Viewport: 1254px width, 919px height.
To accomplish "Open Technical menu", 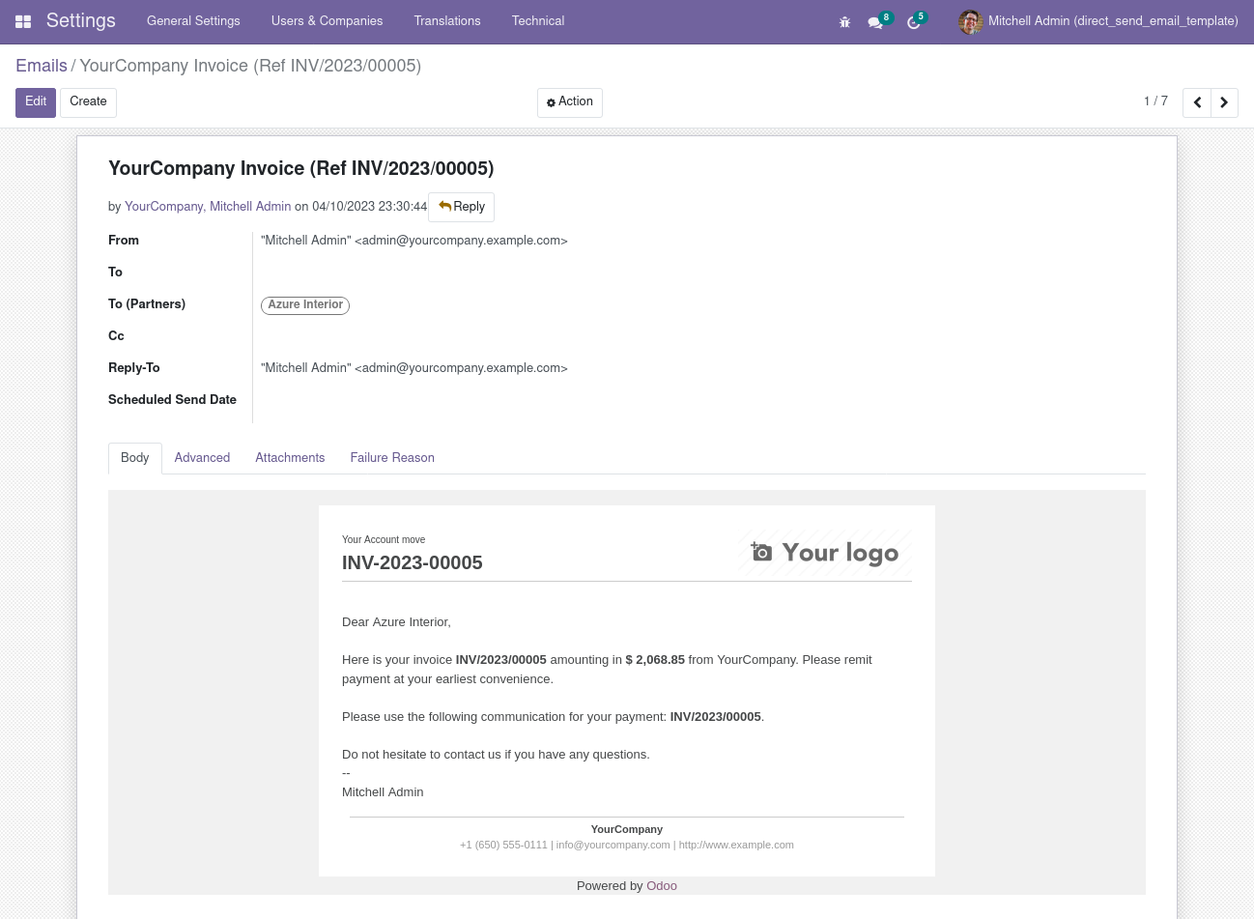I will [538, 21].
